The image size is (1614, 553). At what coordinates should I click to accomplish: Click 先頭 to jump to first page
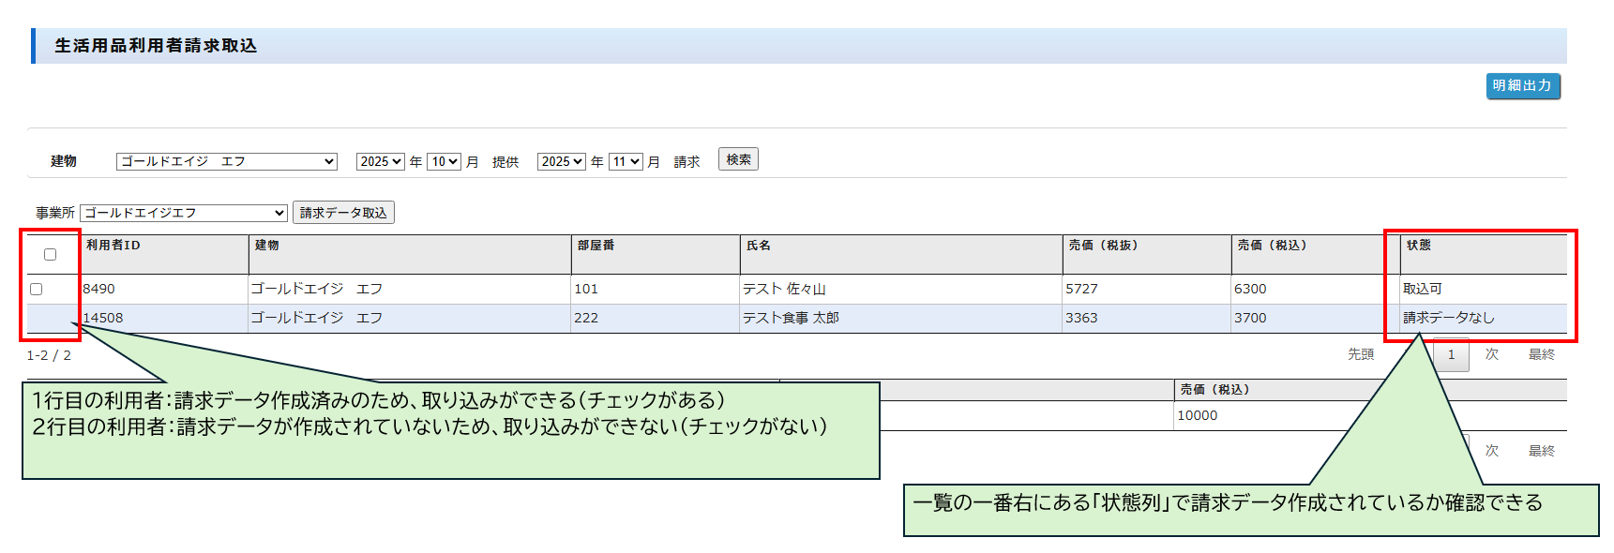click(x=1360, y=354)
